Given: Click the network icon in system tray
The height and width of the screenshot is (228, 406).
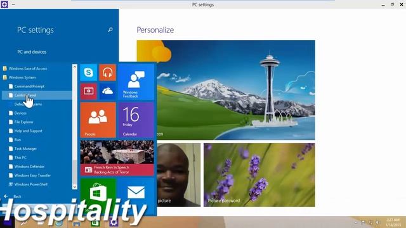Looking at the screenshot, I should pos(370,222).
